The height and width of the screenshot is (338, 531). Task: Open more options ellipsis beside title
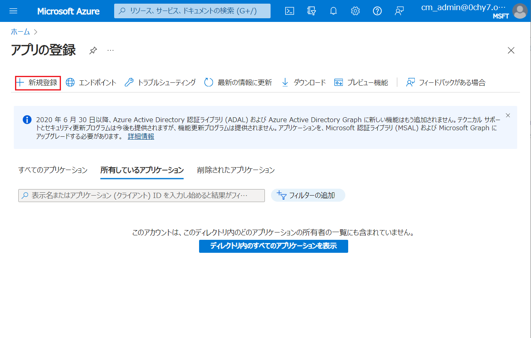[x=111, y=50]
